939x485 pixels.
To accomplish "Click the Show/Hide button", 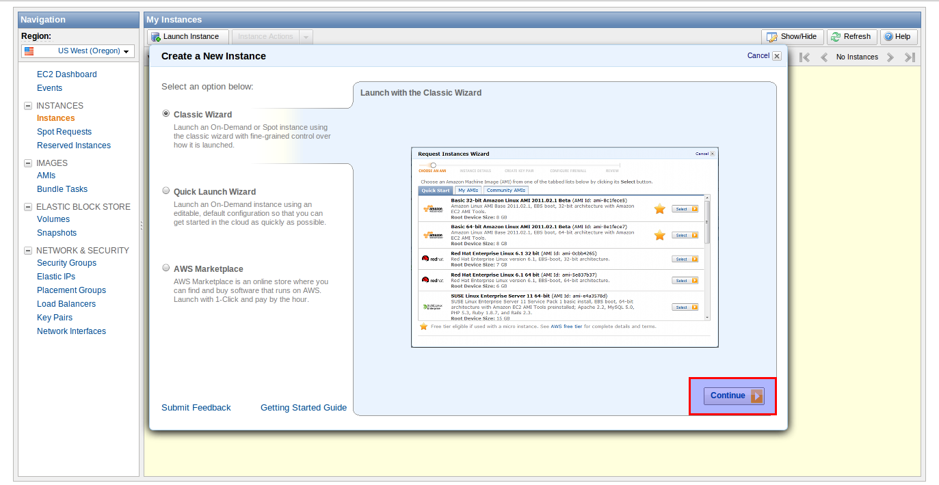I will [x=792, y=37].
